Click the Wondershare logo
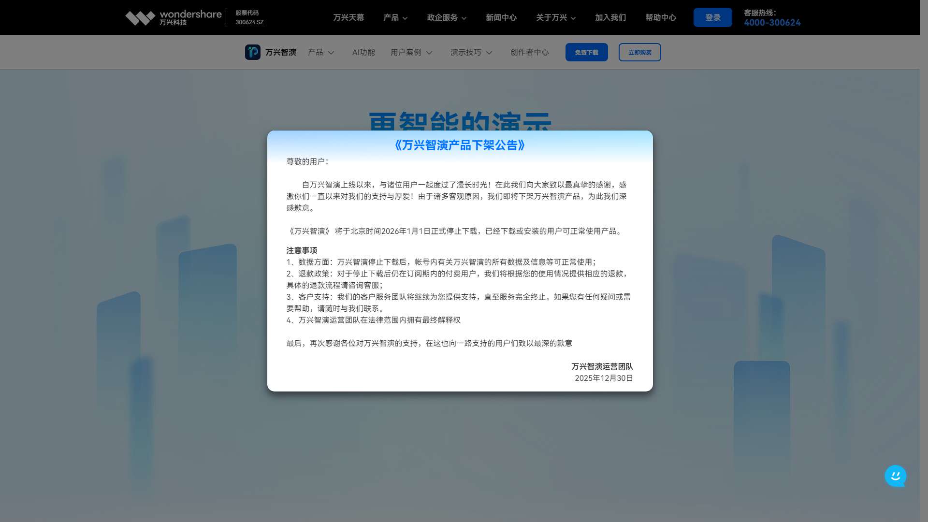 (x=173, y=17)
